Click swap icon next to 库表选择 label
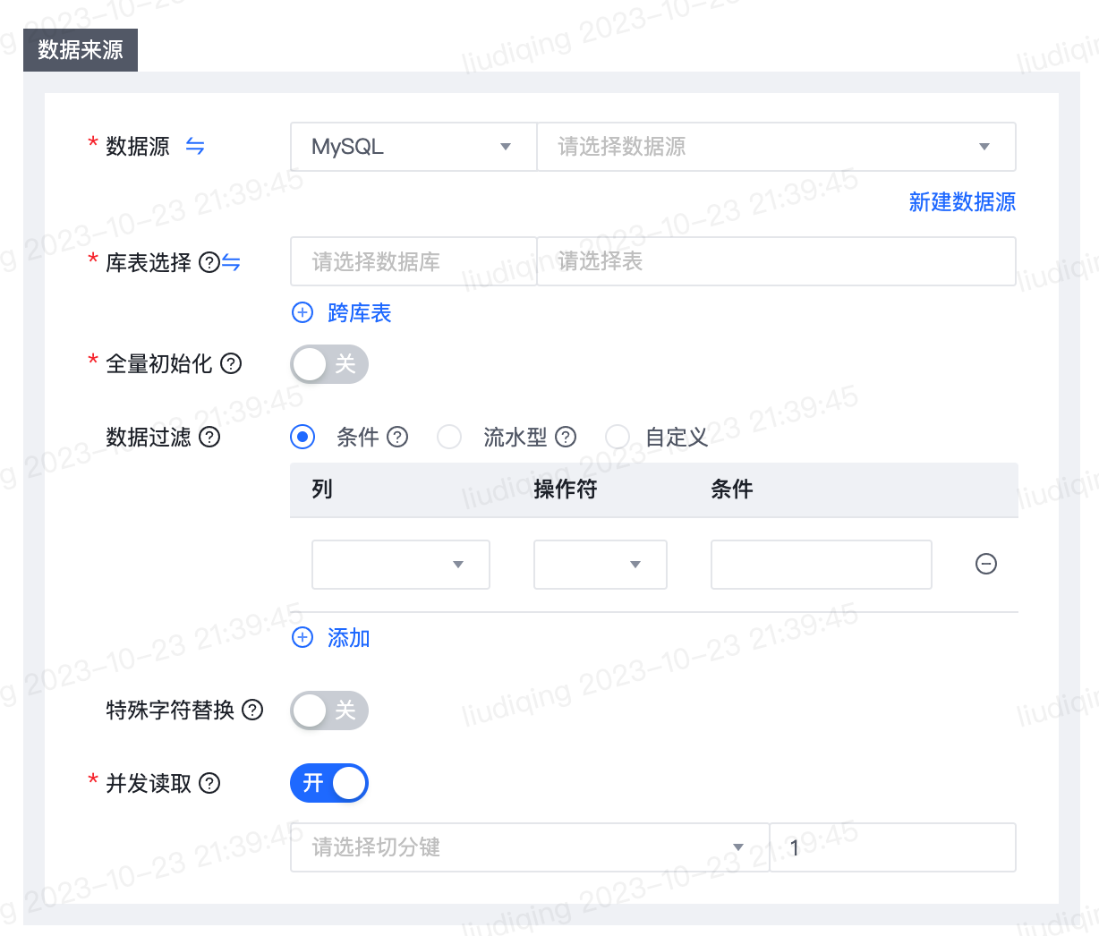Viewport: 1099px width, 936px height. pos(231,262)
